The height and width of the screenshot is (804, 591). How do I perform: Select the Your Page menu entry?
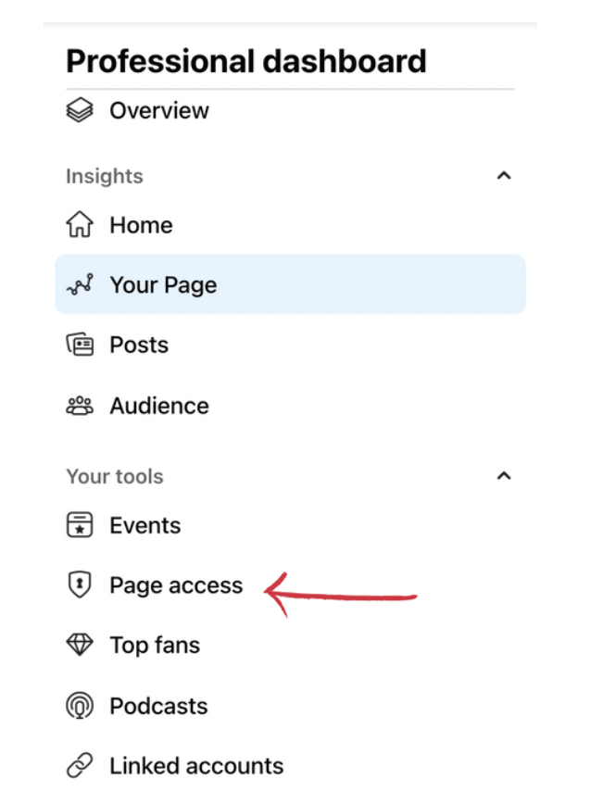click(291, 284)
